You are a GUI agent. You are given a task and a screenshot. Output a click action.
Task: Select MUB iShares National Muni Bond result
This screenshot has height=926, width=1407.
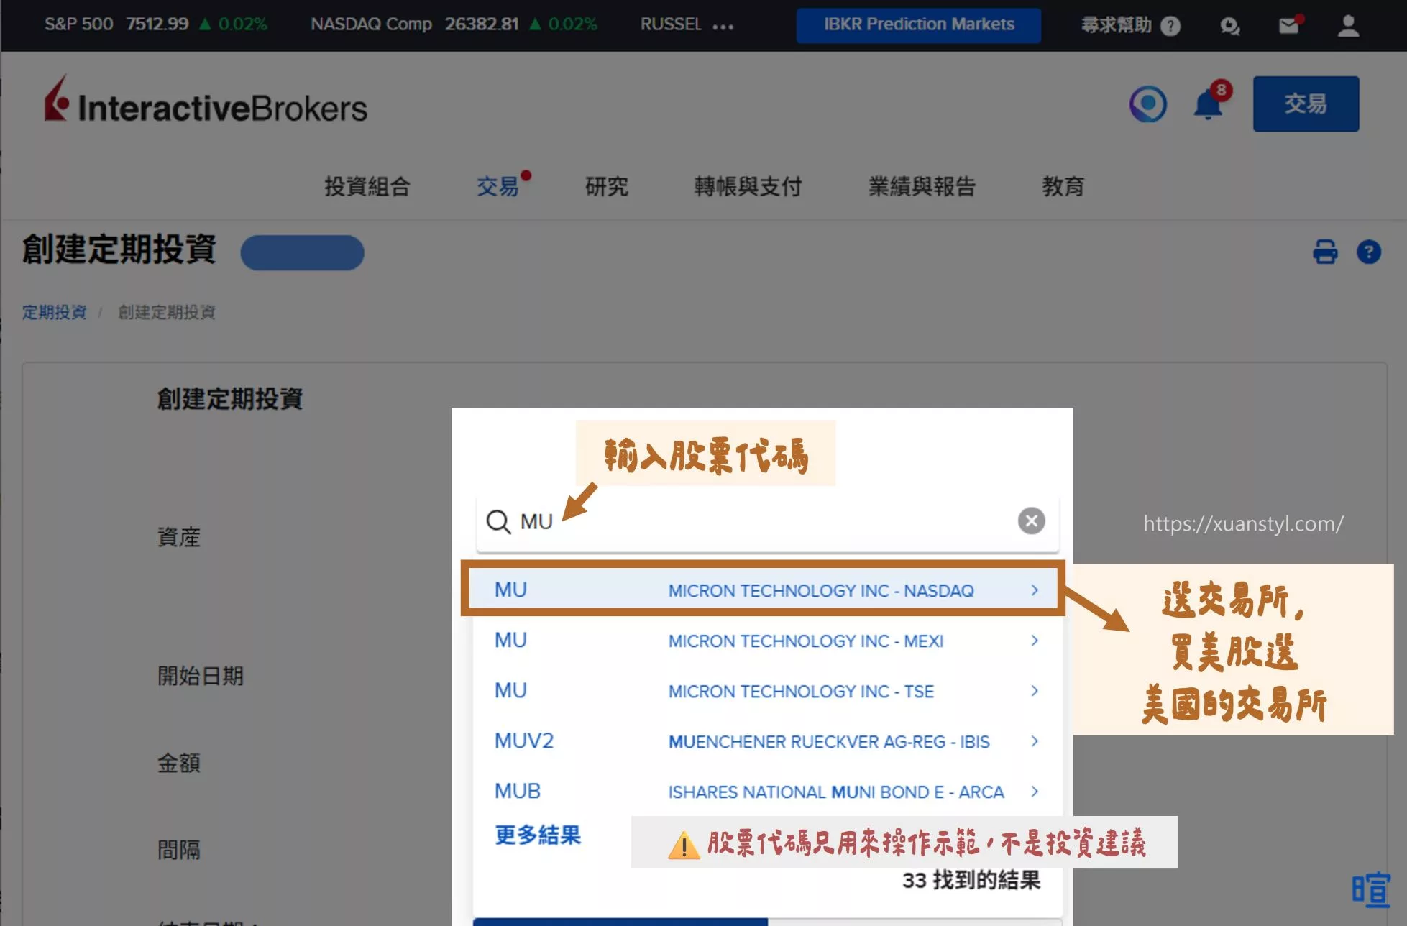(766, 791)
